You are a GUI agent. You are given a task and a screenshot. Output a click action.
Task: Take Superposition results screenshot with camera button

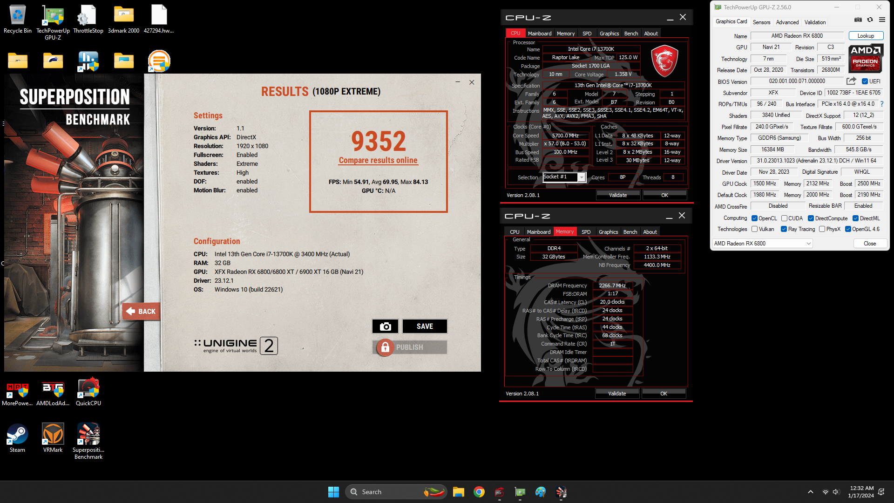pos(385,326)
